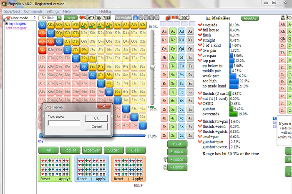Pick the 2s card for the board
Viewport: 292px width, 194px height.
(x=190, y=135)
